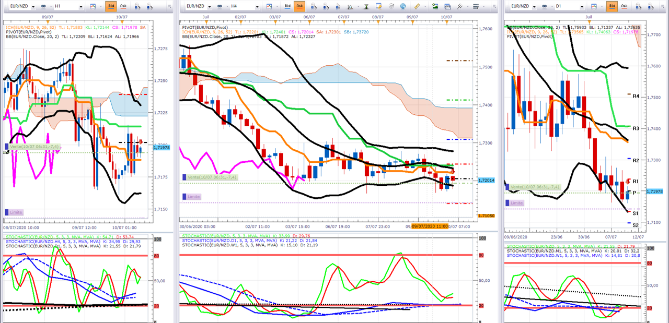Toggle Ask price in the H4 chart

coord(299,6)
